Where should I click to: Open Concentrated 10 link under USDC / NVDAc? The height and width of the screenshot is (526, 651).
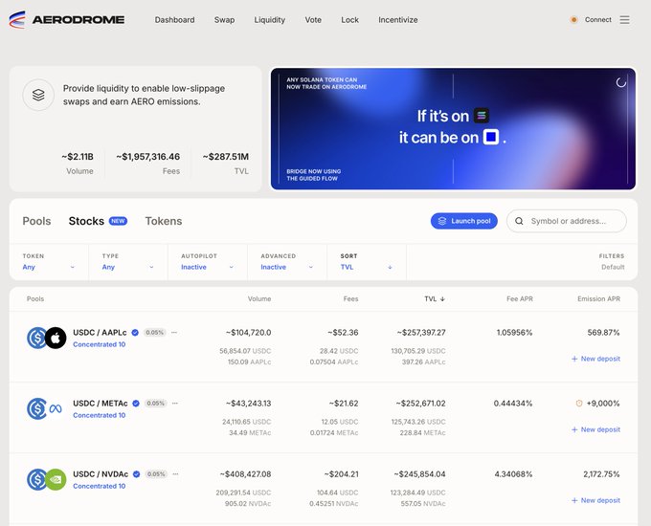click(100, 486)
